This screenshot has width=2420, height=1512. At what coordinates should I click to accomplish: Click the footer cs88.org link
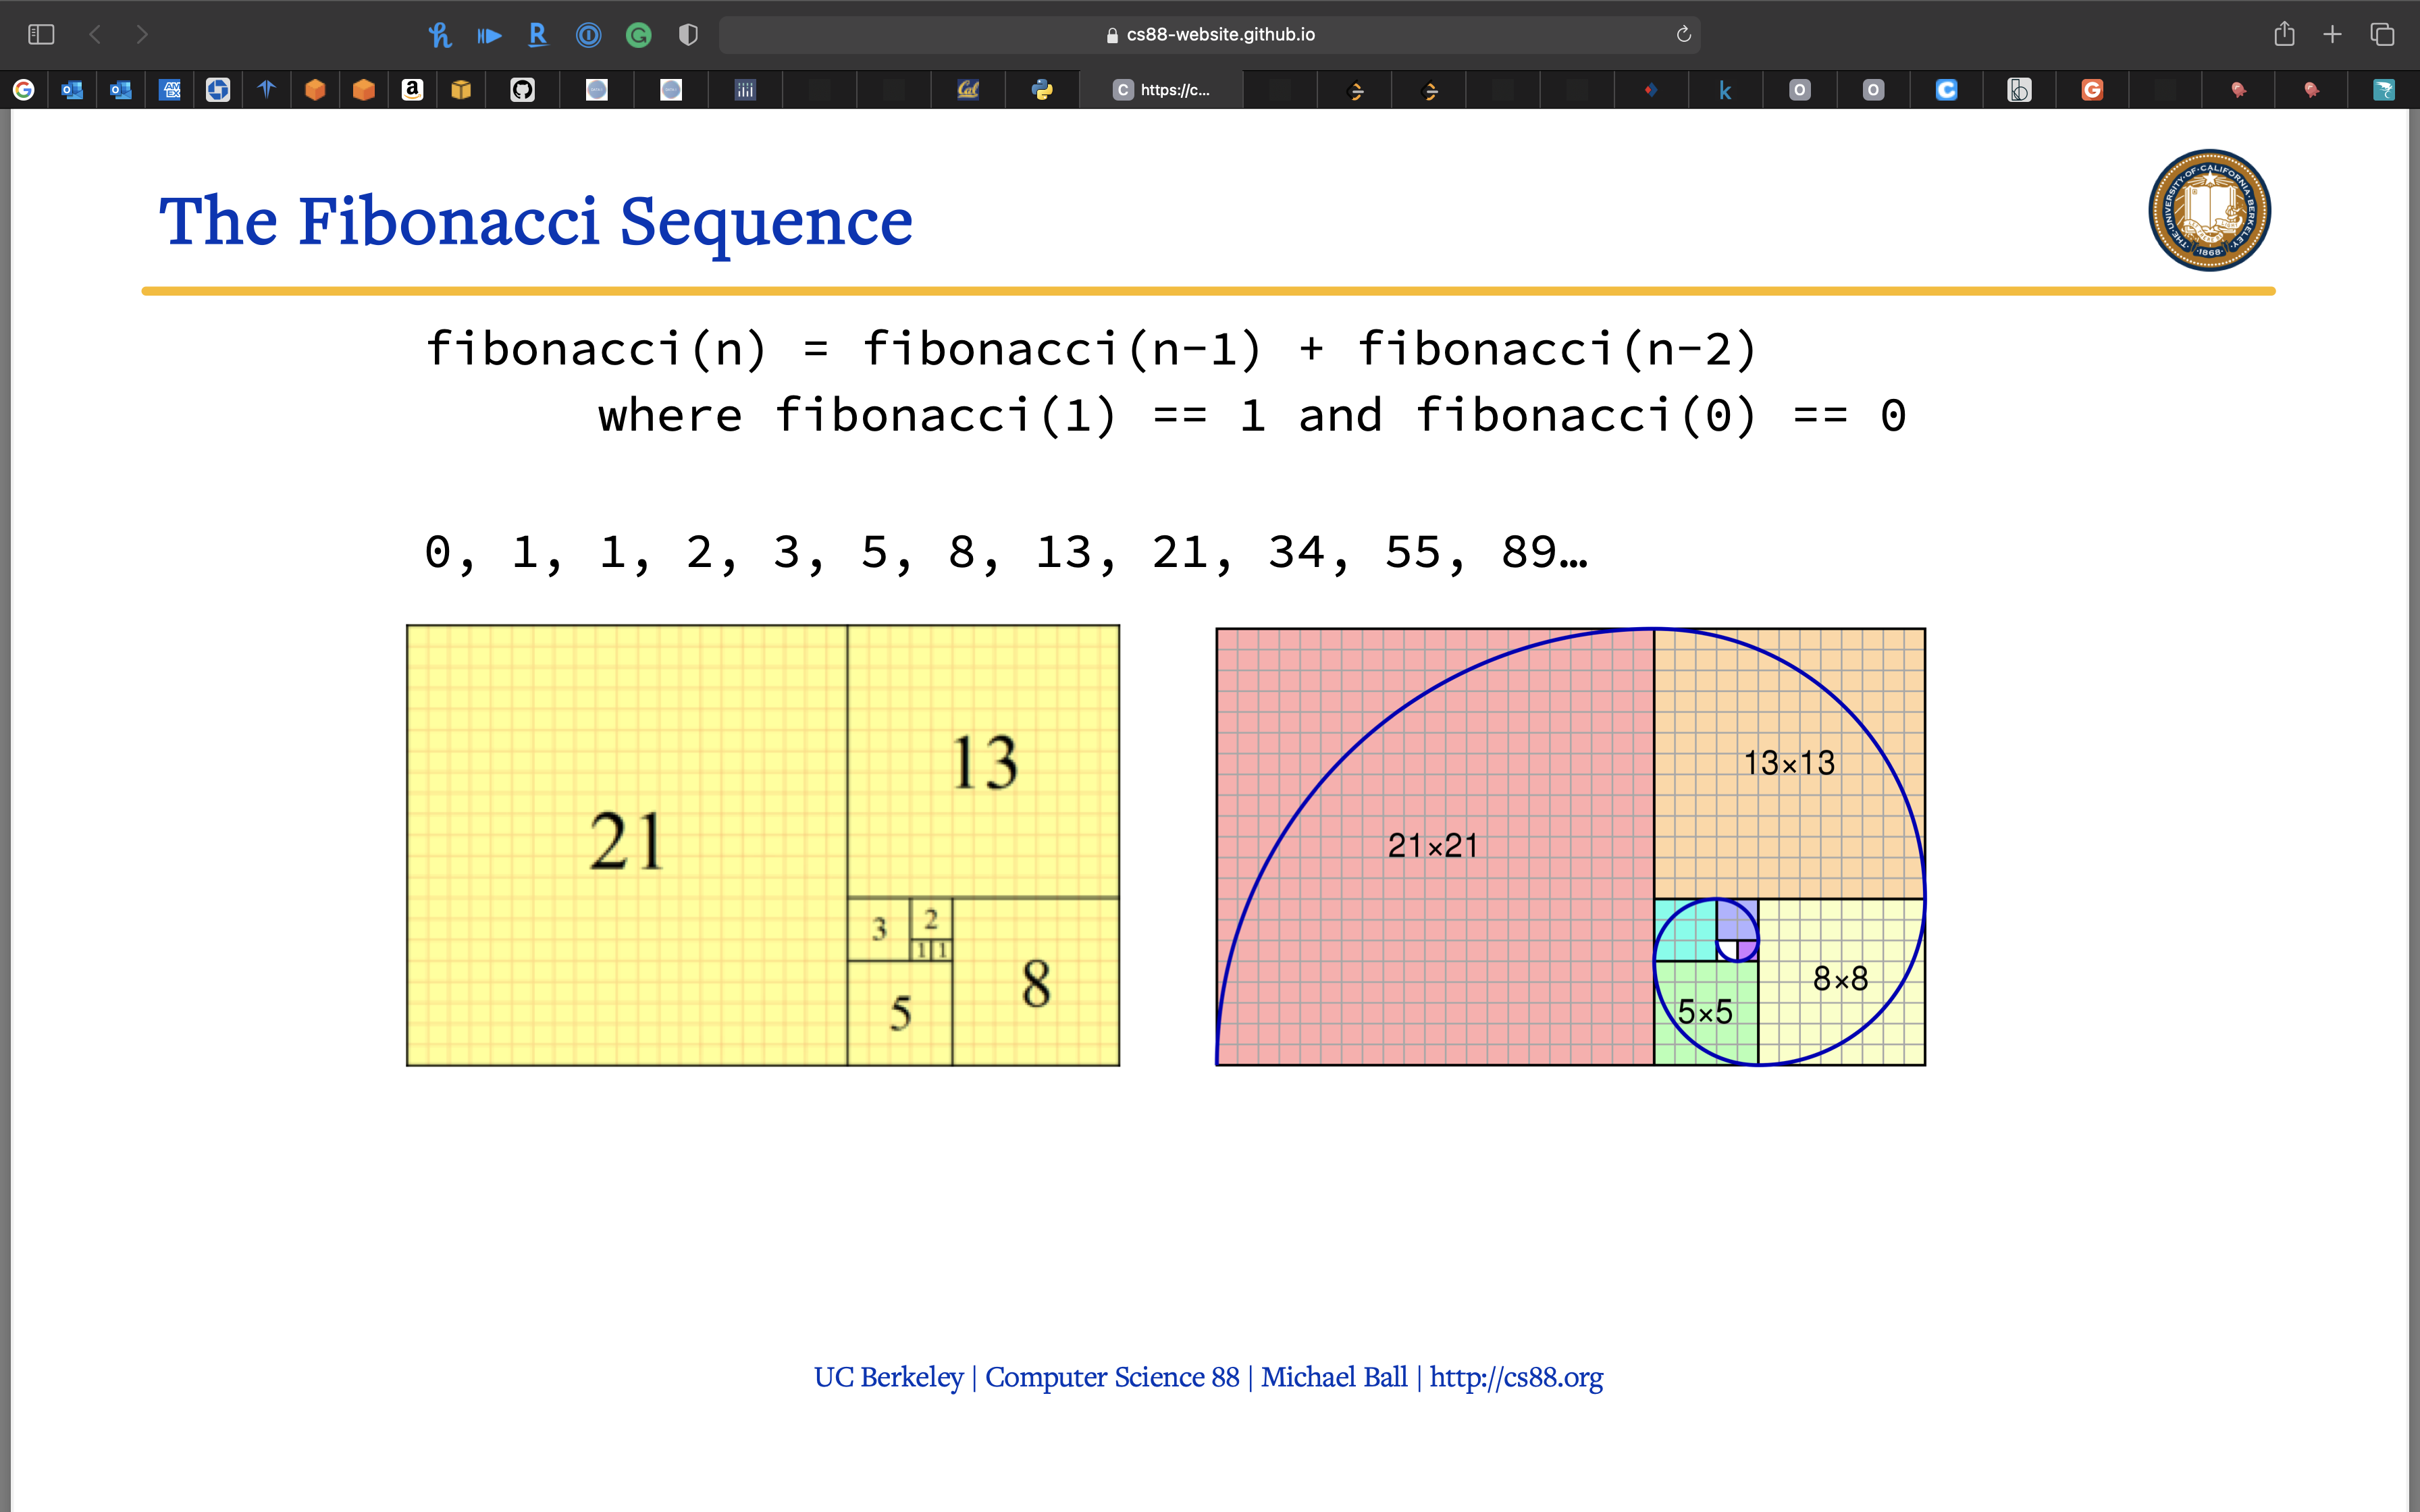(1515, 1377)
